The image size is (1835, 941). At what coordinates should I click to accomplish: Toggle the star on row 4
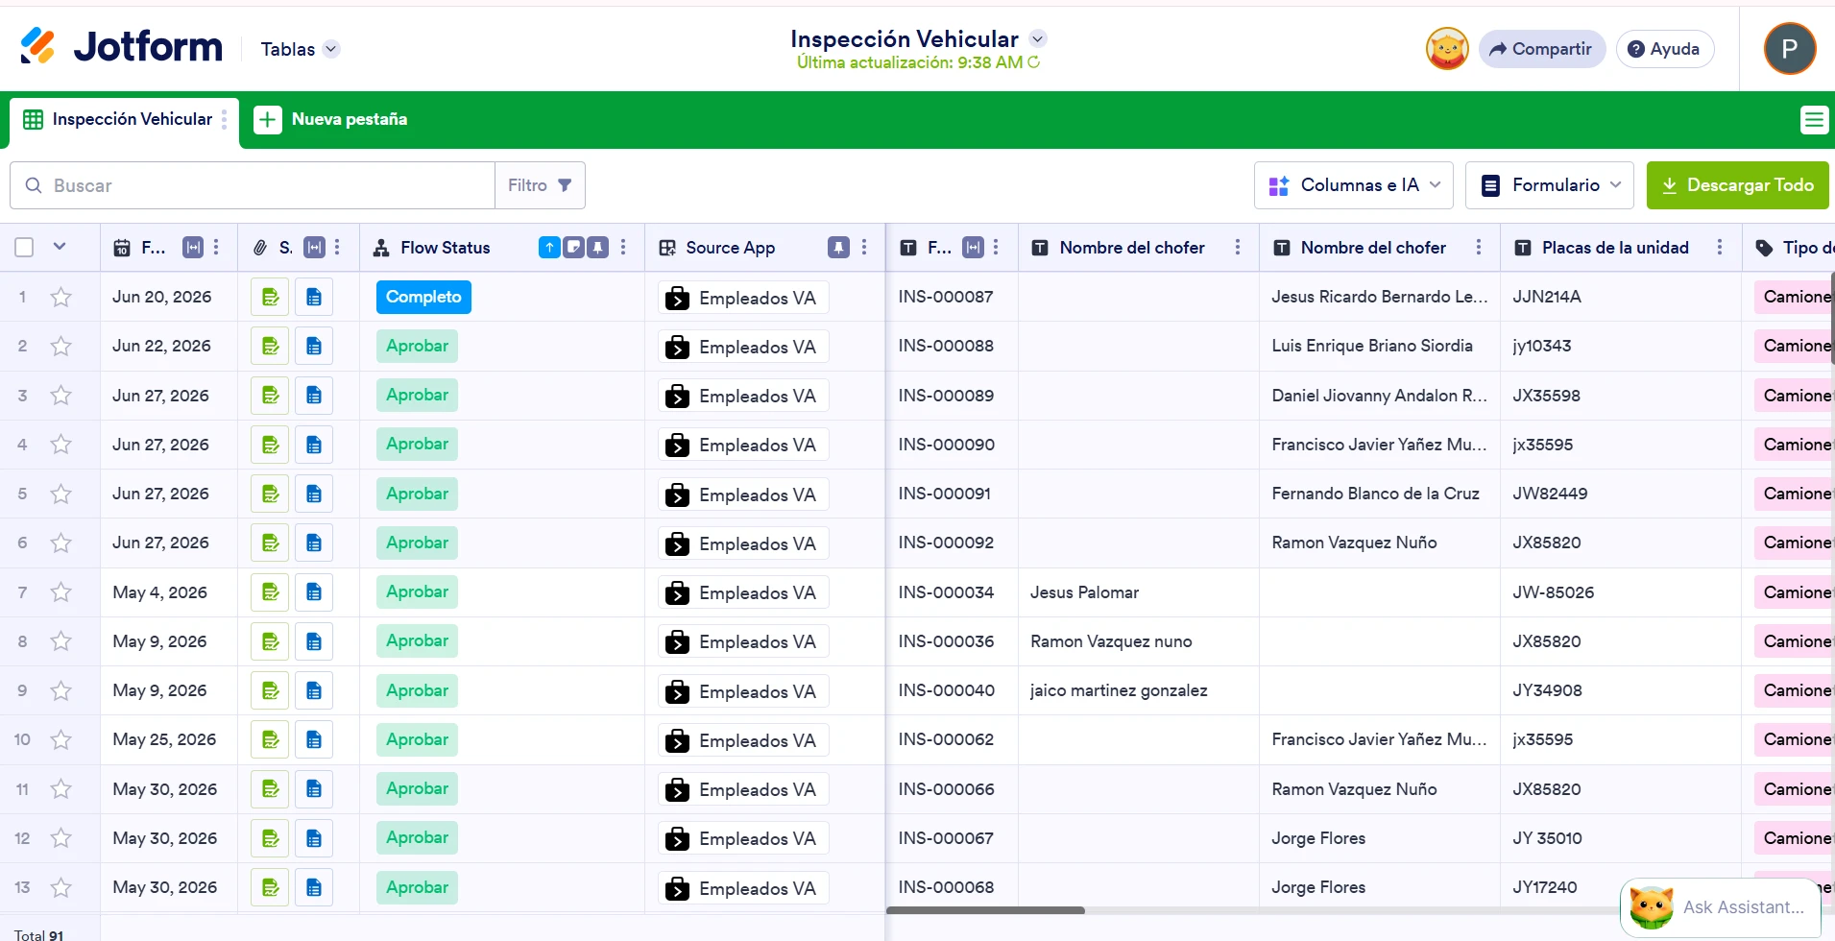61,445
